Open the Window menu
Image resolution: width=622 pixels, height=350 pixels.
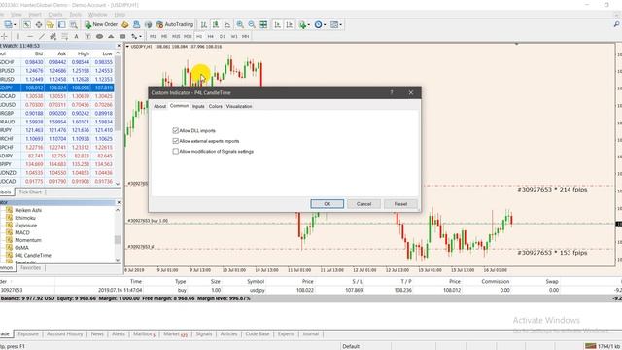pos(97,15)
